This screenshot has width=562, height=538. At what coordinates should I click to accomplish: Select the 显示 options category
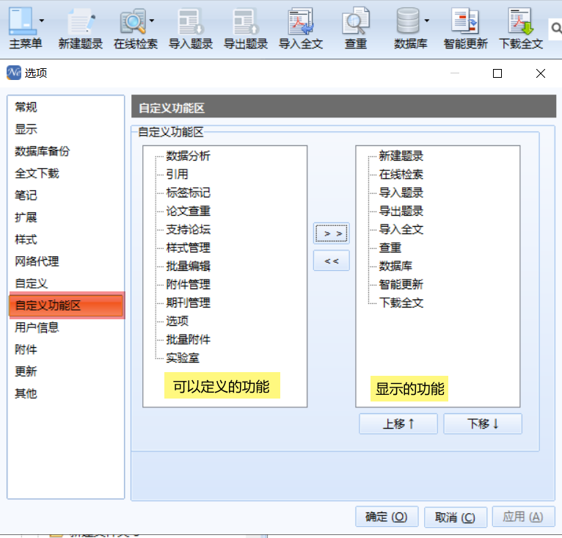pyautogui.click(x=26, y=129)
